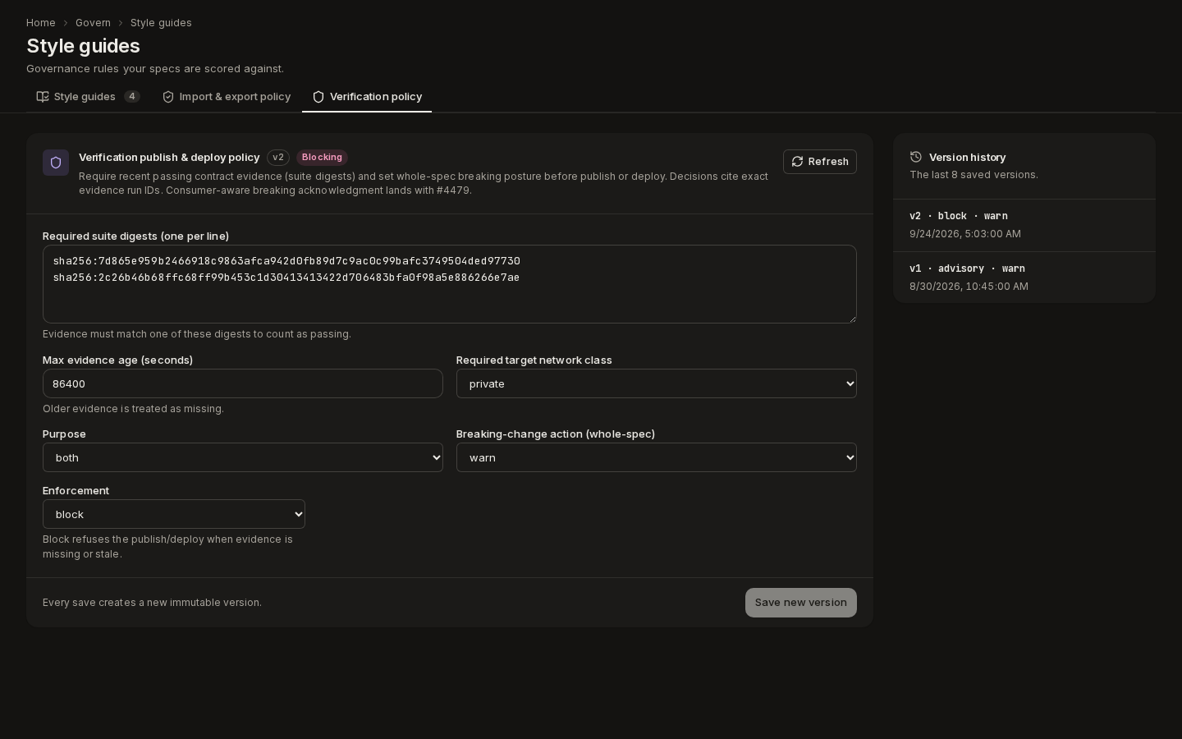Navigate to Govern in the breadcrumb

coord(93,23)
